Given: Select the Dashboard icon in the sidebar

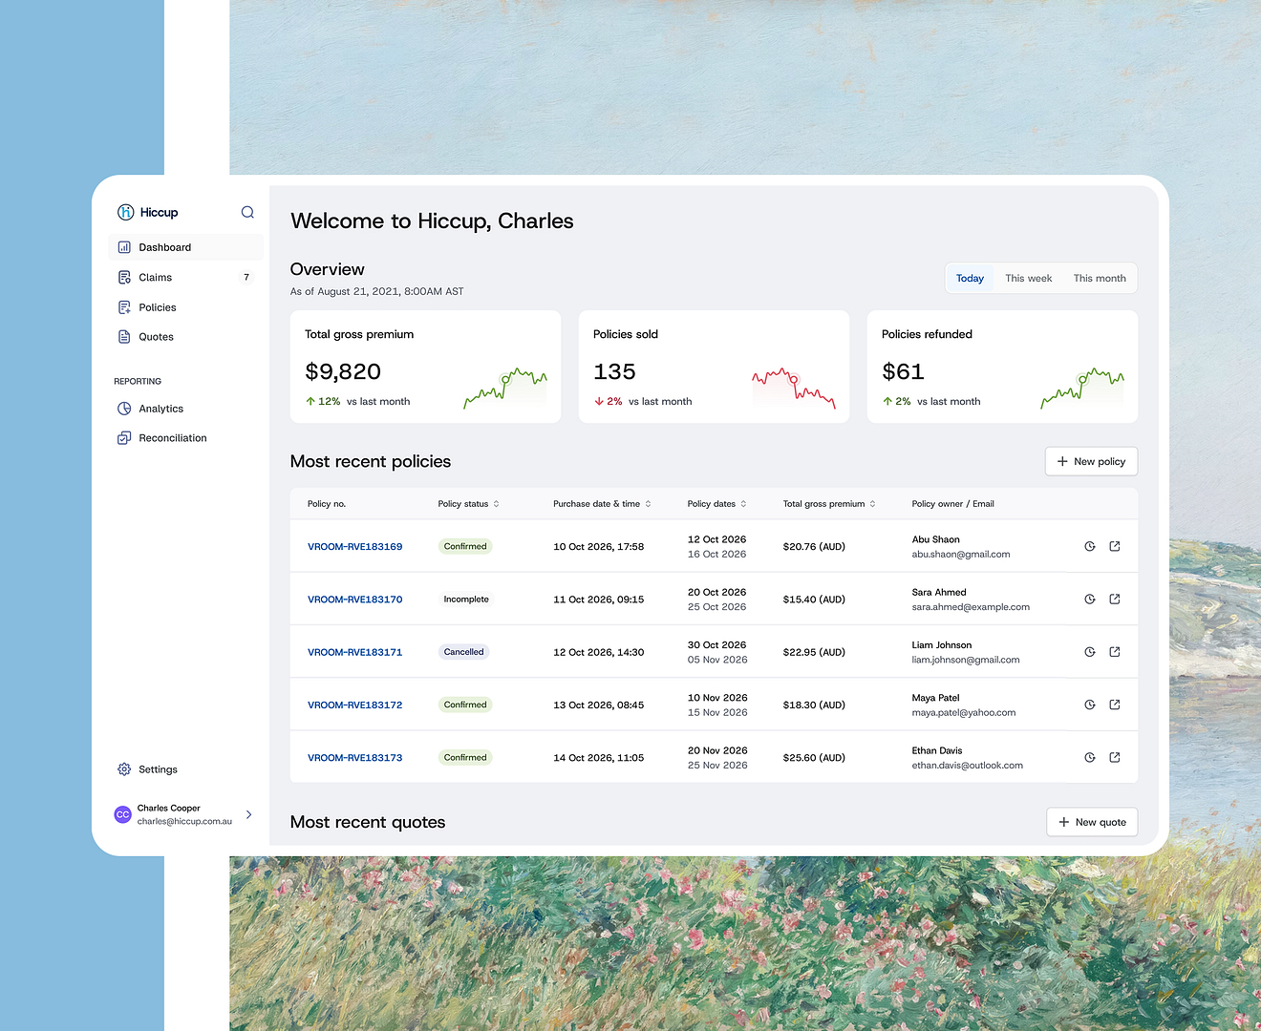Looking at the screenshot, I should pyautogui.click(x=124, y=246).
